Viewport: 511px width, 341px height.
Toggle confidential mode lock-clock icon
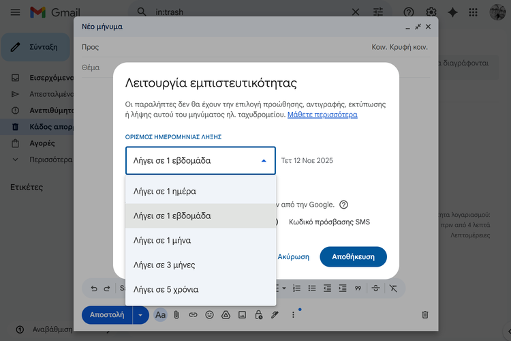[258, 314]
